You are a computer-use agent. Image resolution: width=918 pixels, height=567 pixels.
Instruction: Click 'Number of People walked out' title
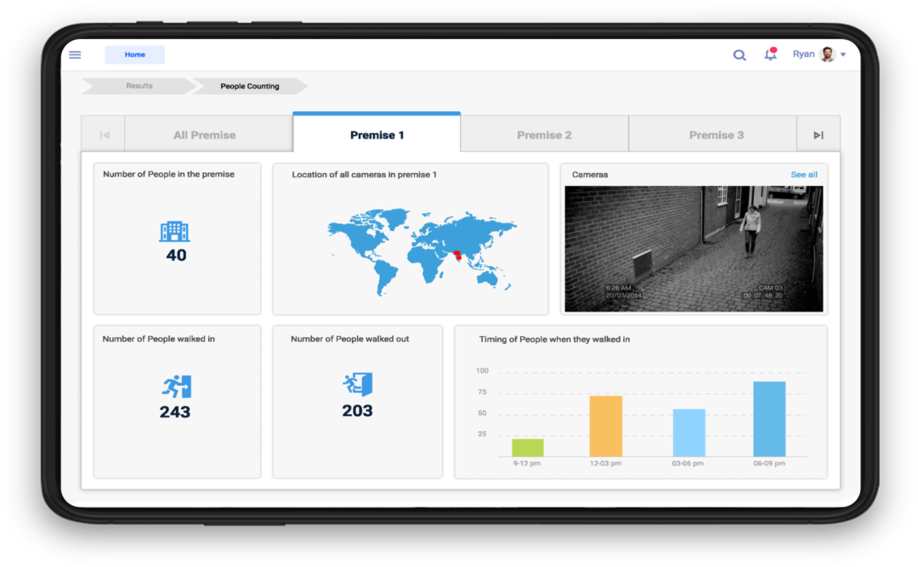tap(350, 339)
